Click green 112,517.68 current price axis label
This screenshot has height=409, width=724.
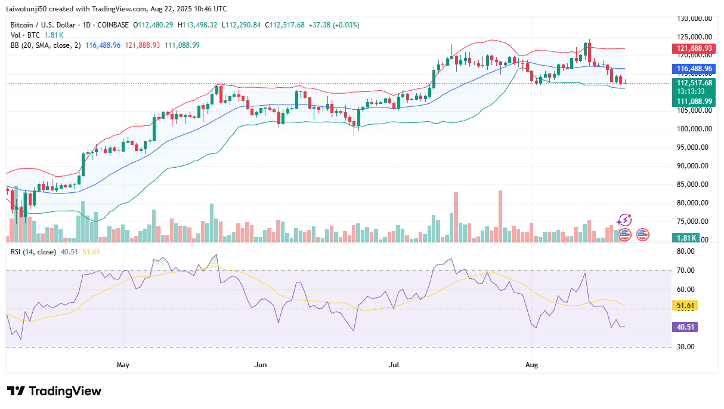(x=694, y=83)
